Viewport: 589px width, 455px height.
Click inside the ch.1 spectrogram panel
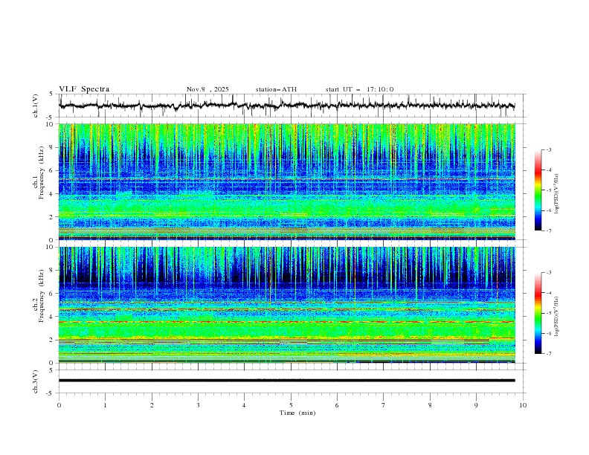pyautogui.click(x=286, y=181)
